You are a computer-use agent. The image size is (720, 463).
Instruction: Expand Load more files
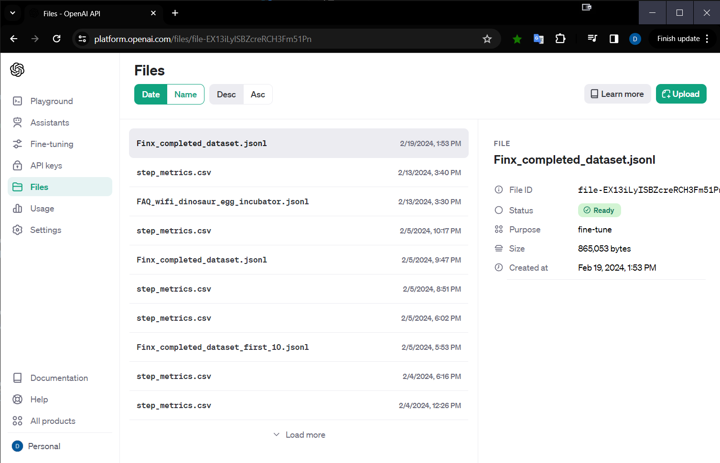coord(299,434)
